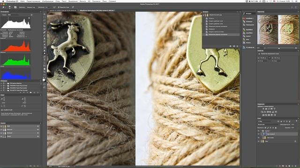Select the first state in History list
The width and height of the screenshot is (300, 168).
pyautogui.click(x=221, y=19)
